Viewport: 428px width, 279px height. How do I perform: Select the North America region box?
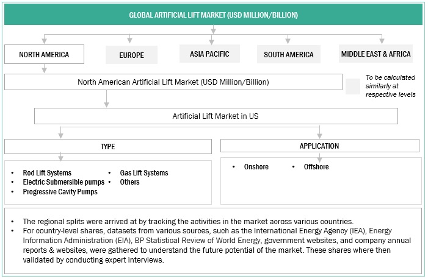[43, 55]
